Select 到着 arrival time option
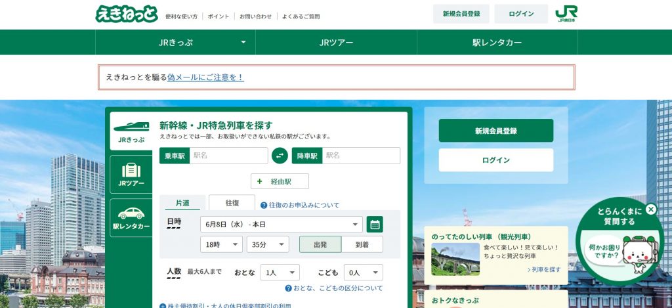672x308 pixels. click(362, 244)
